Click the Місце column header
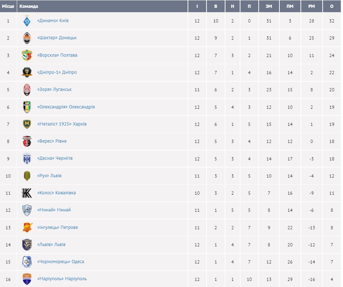343x287 pixels. 8,6
